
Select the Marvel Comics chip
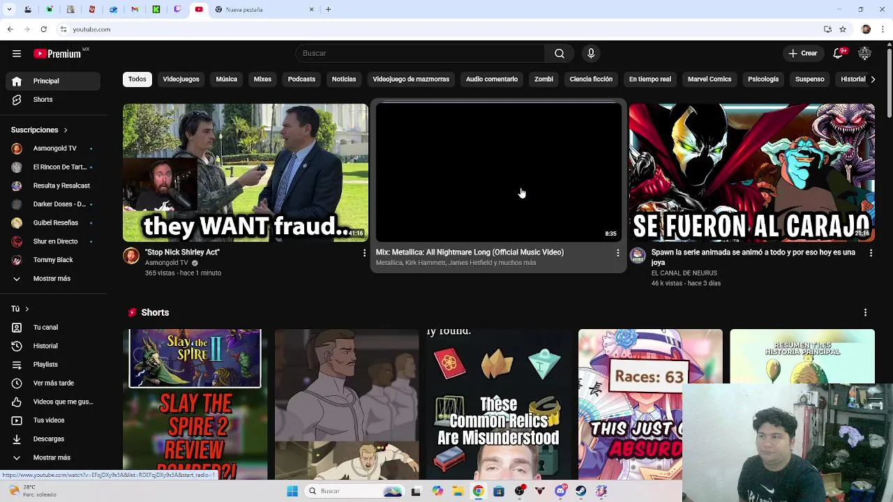(x=710, y=79)
